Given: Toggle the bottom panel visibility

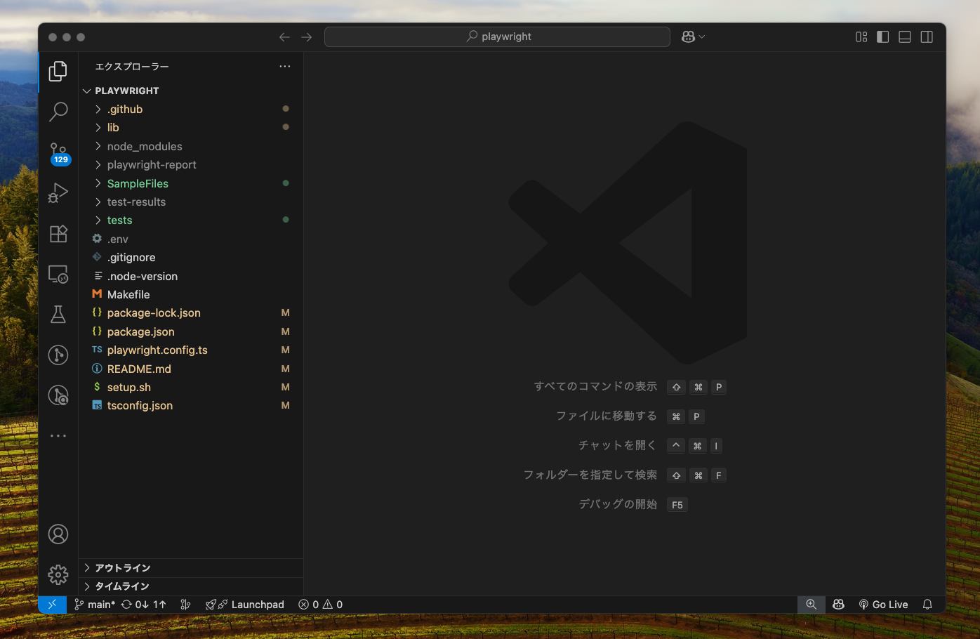Looking at the screenshot, I should click(x=905, y=37).
